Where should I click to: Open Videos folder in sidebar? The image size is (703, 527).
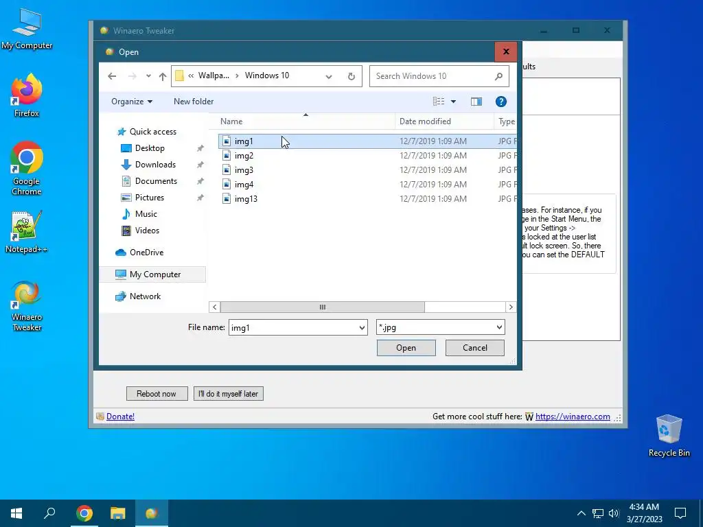point(147,231)
